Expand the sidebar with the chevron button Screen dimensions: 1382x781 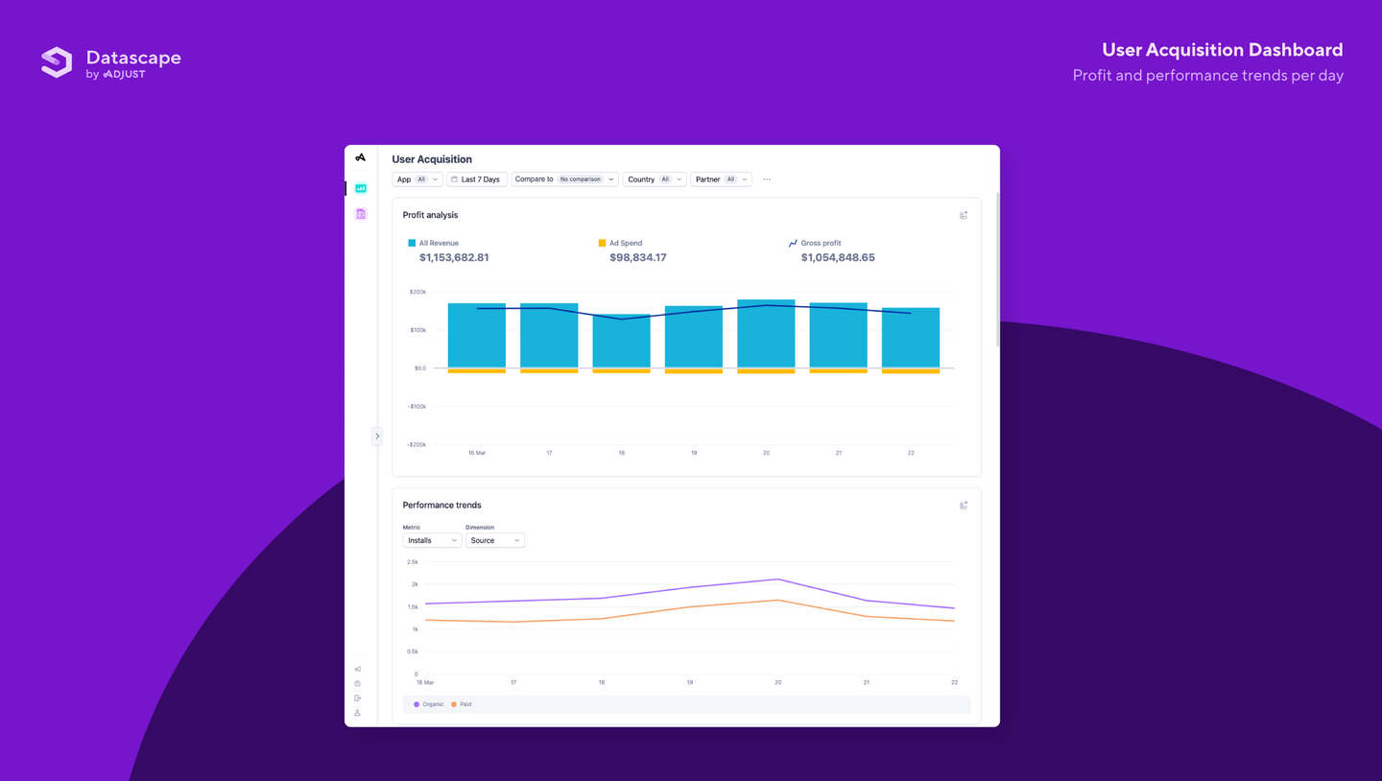pyautogui.click(x=377, y=436)
